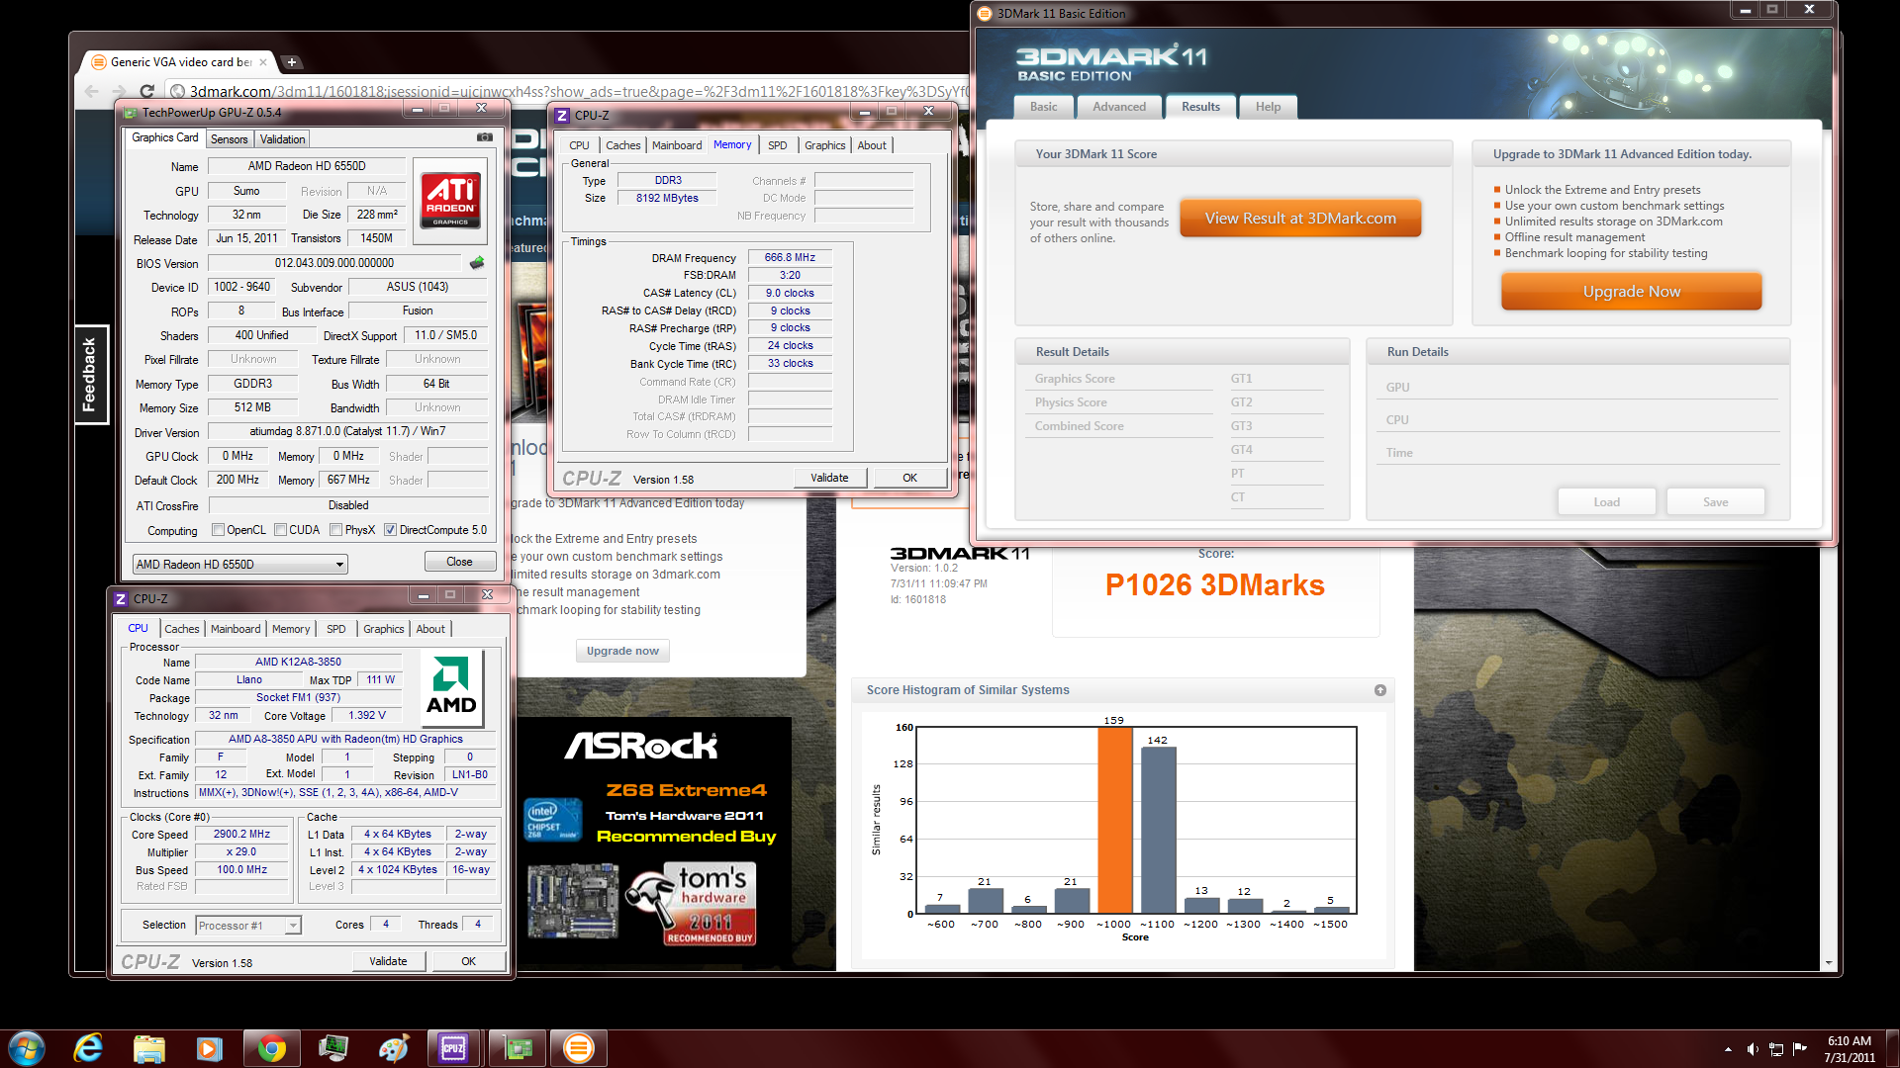Click the network tray icon
This screenshot has height=1068, width=1900.
[1776, 1049]
